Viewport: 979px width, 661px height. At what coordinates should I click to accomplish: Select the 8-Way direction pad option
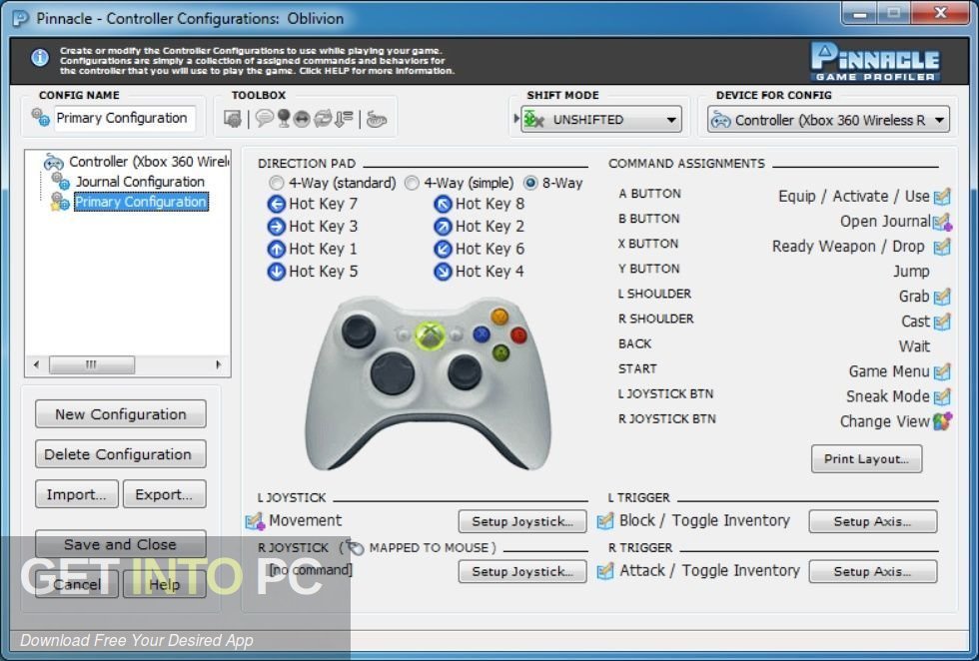coord(530,183)
